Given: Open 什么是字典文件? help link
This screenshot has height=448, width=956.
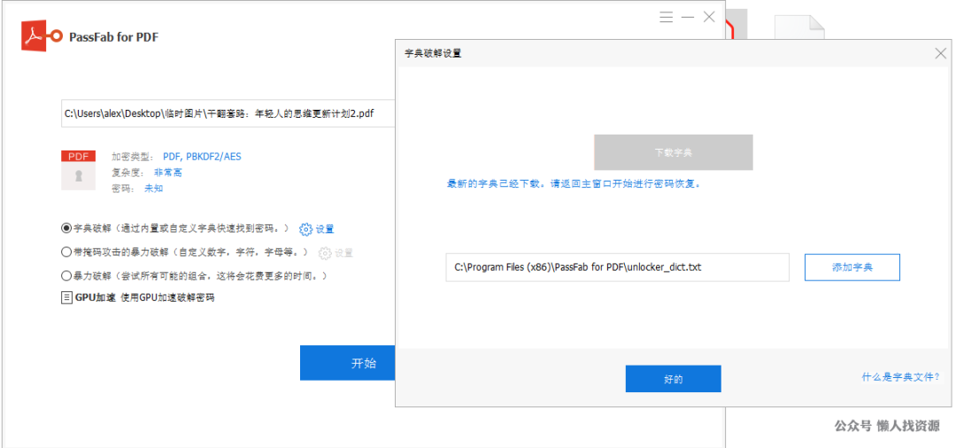Looking at the screenshot, I should point(900,376).
